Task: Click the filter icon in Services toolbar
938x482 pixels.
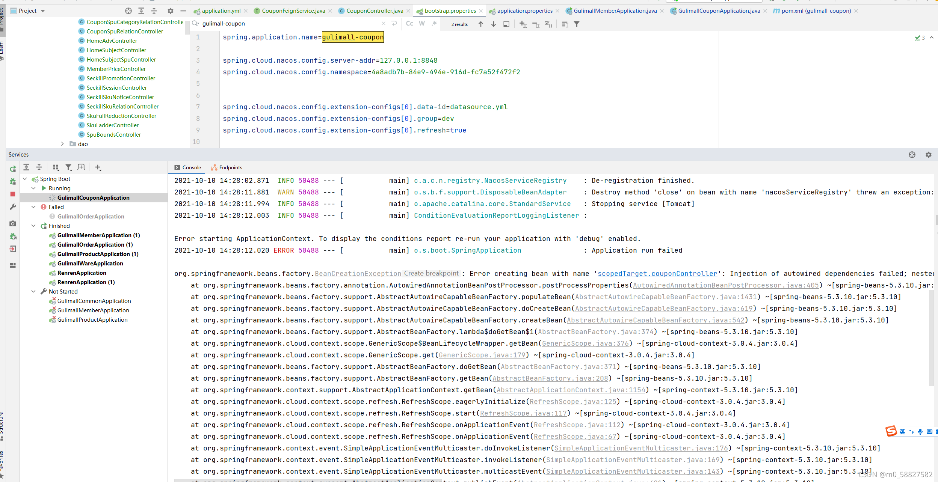Action: [68, 167]
